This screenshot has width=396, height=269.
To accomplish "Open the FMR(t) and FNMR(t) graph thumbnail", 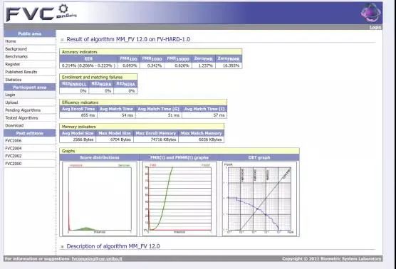I will [x=179, y=199].
